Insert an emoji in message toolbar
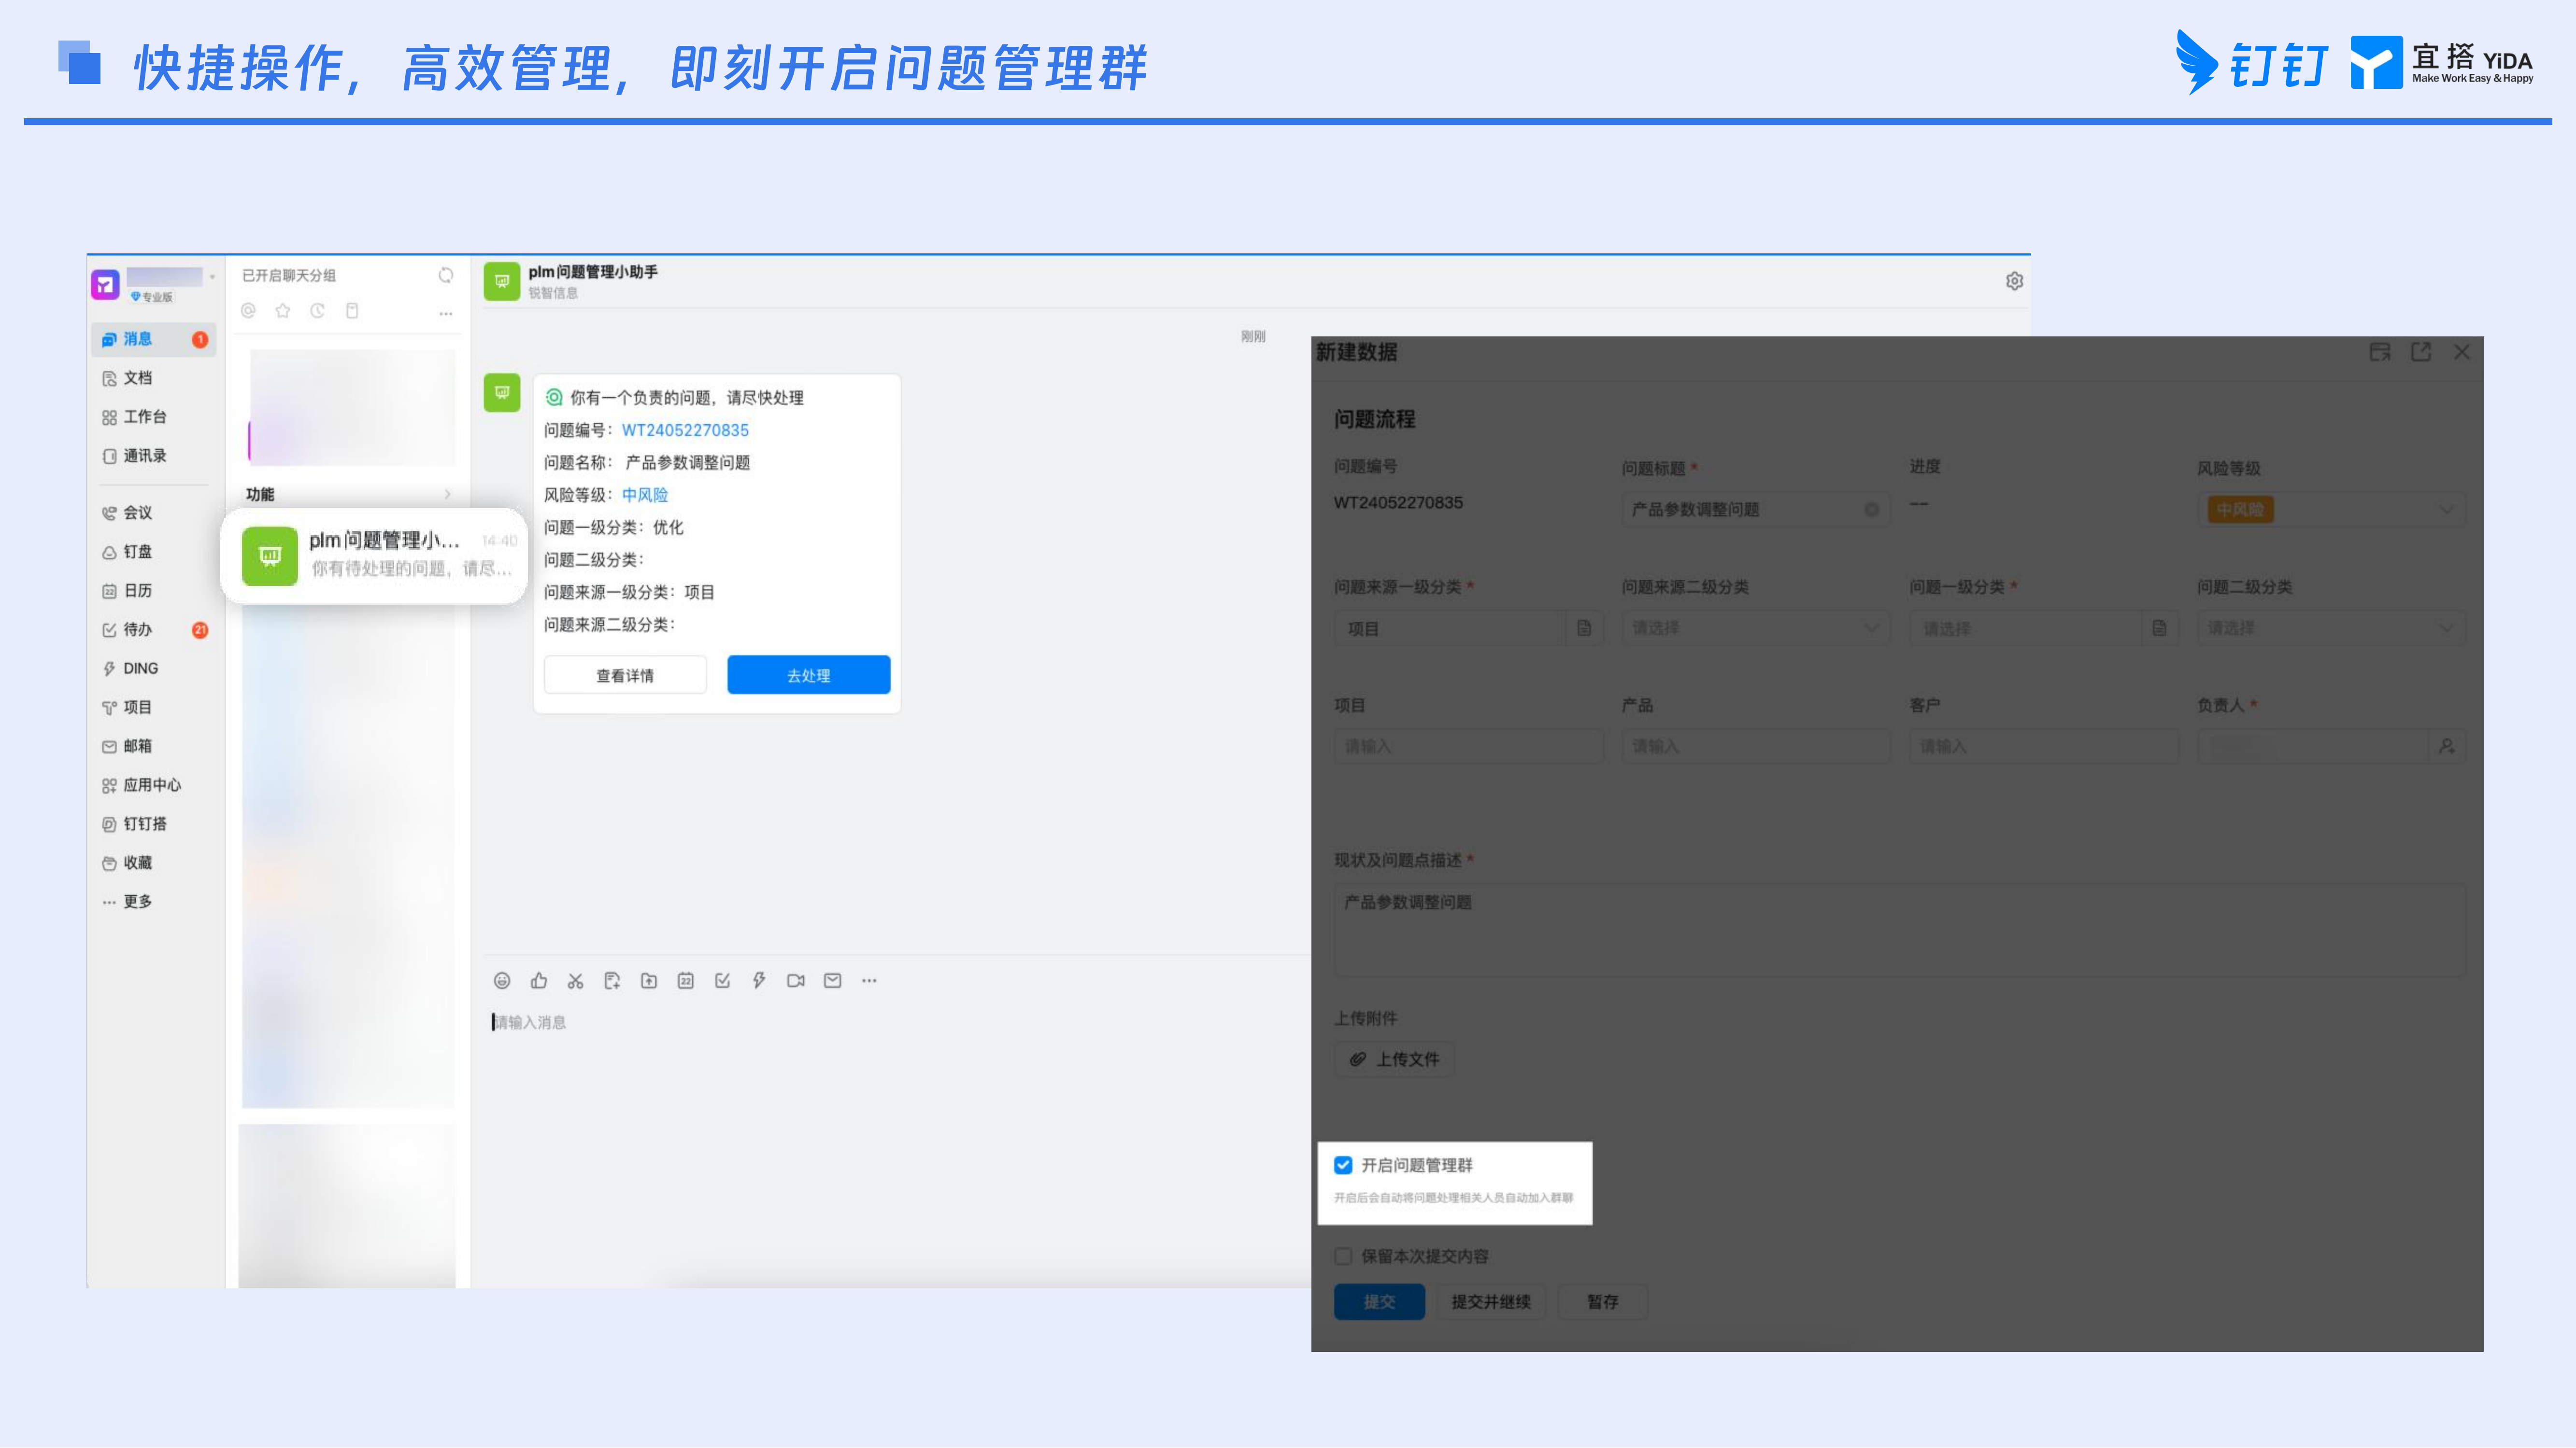Viewport: 2576px width, 1448px height. pos(502,981)
